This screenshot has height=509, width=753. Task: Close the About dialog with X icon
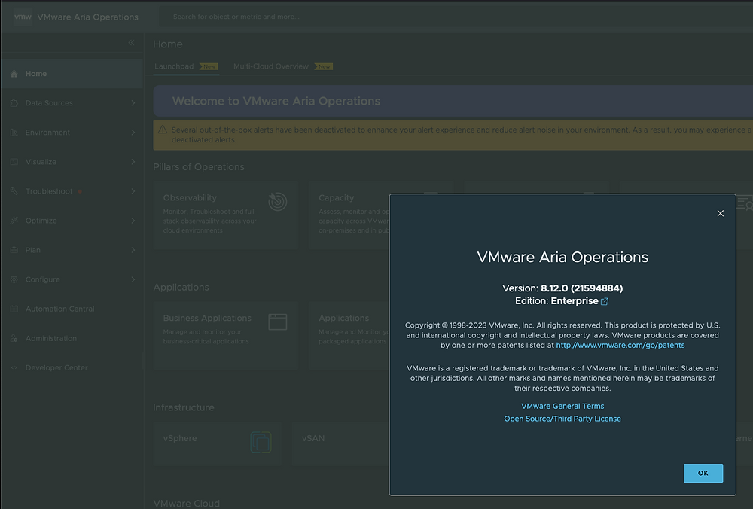(720, 213)
